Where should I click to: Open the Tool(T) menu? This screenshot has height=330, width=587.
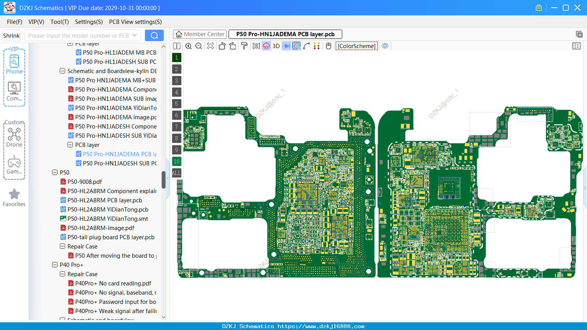[60, 22]
